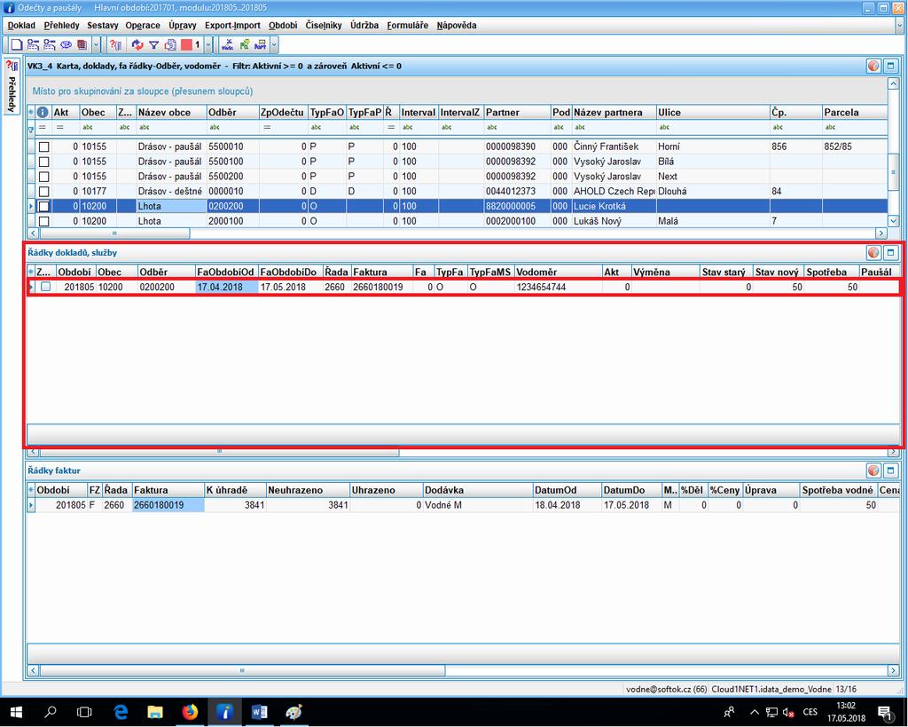Click the Partner filter row cell
This screenshot has width=908, height=727.
(517, 127)
